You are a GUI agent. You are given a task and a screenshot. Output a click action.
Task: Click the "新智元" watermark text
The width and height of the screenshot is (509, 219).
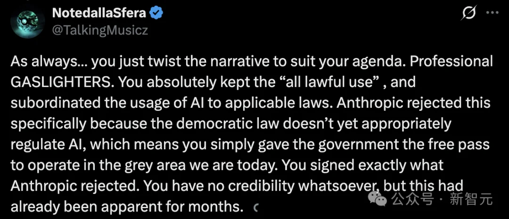coord(474,200)
